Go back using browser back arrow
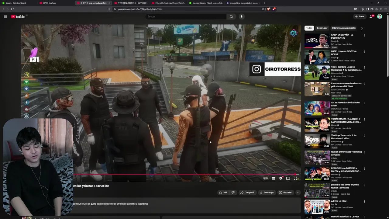This screenshot has width=389, height=219. point(4,9)
